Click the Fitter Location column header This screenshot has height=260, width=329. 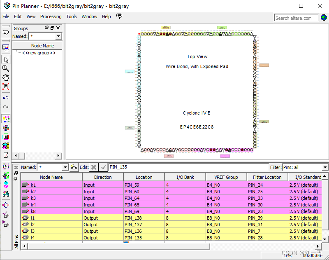coord(267,177)
